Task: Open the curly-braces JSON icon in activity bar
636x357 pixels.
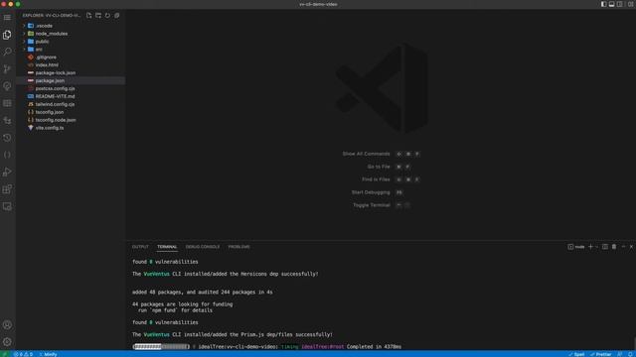Action: [x=7, y=155]
